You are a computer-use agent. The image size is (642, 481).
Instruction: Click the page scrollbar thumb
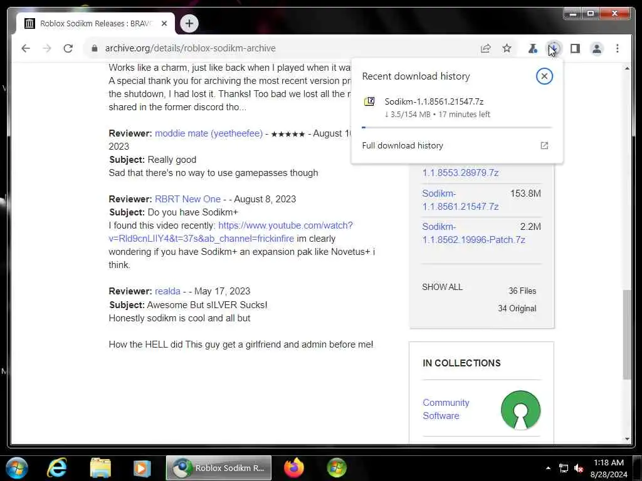pyautogui.click(x=627, y=334)
